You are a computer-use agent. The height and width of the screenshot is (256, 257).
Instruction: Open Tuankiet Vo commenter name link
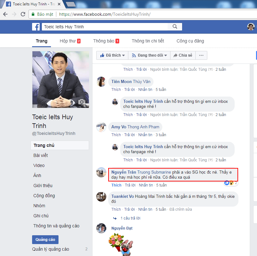click(x=123, y=197)
